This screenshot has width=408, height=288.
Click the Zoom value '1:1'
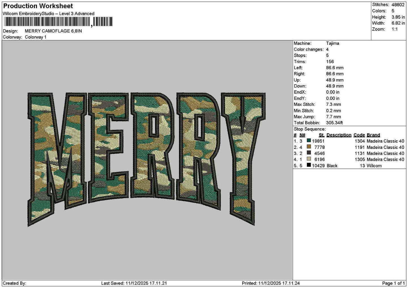tap(395, 29)
